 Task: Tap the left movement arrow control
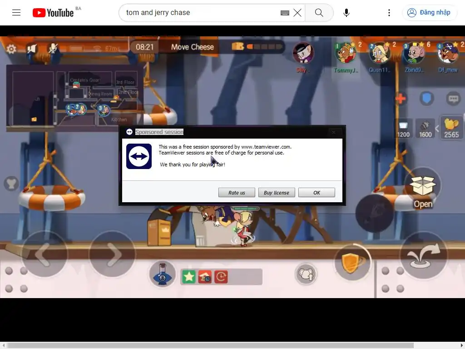click(45, 254)
